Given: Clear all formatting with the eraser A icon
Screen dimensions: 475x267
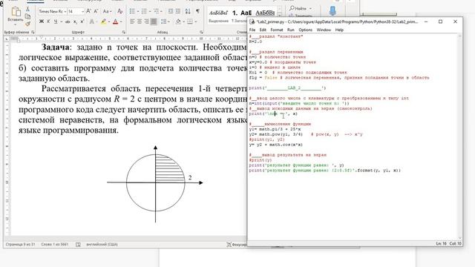Looking at the screenshot, I should [120, 12].
